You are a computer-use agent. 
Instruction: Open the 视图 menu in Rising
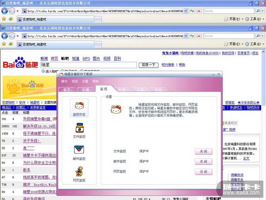[x=74, y=82]
